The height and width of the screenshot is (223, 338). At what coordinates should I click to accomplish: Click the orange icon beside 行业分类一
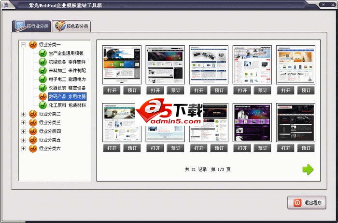(33, 44)
